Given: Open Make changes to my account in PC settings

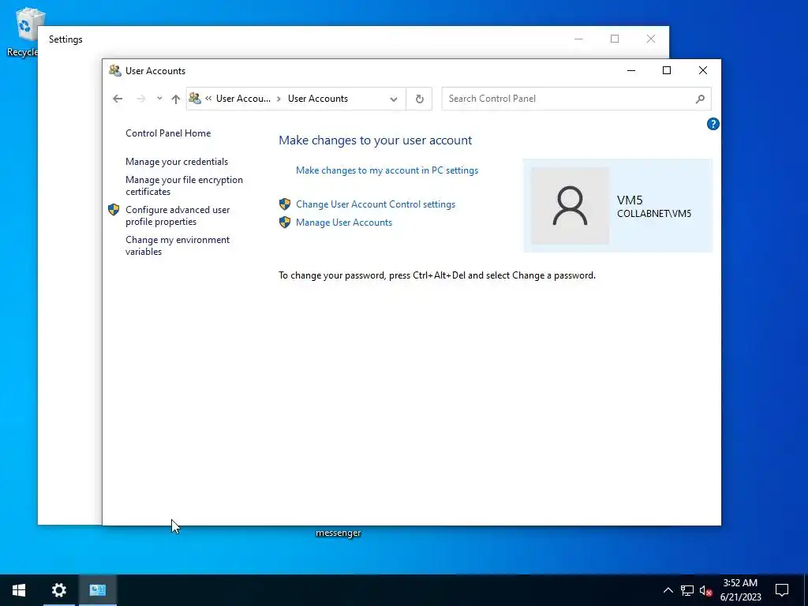Looking at the screenshot, I should (x=387, y=170).
